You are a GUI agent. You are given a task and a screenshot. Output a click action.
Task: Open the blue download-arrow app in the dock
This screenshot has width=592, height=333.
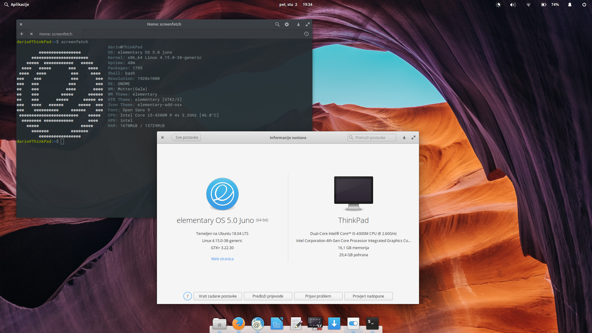334,324
